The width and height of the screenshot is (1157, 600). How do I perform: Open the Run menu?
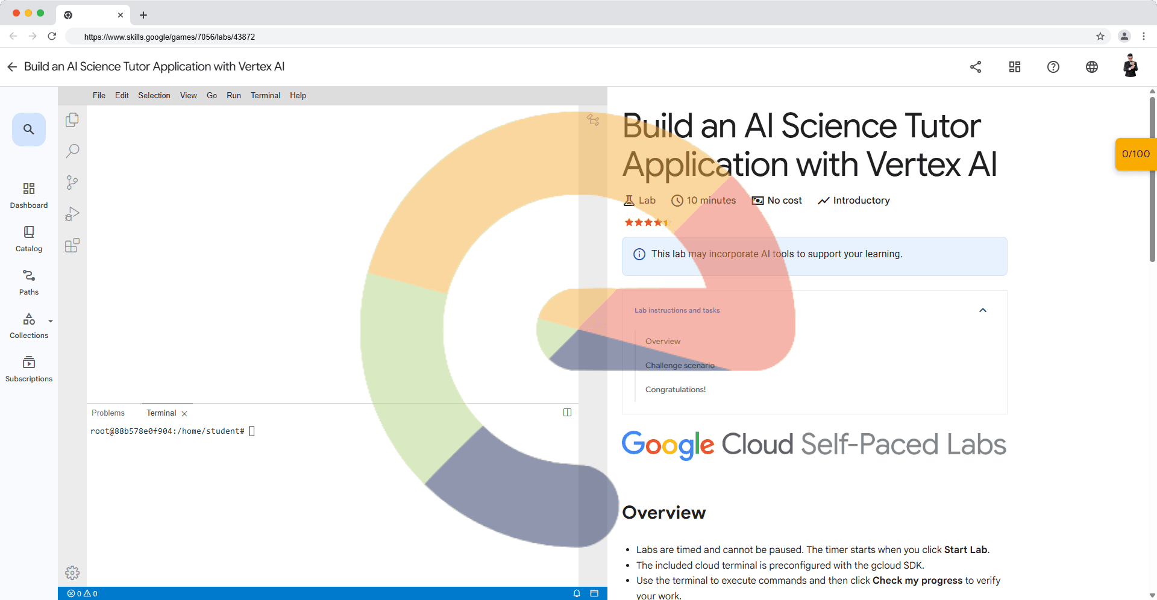[x=234, y=95]
